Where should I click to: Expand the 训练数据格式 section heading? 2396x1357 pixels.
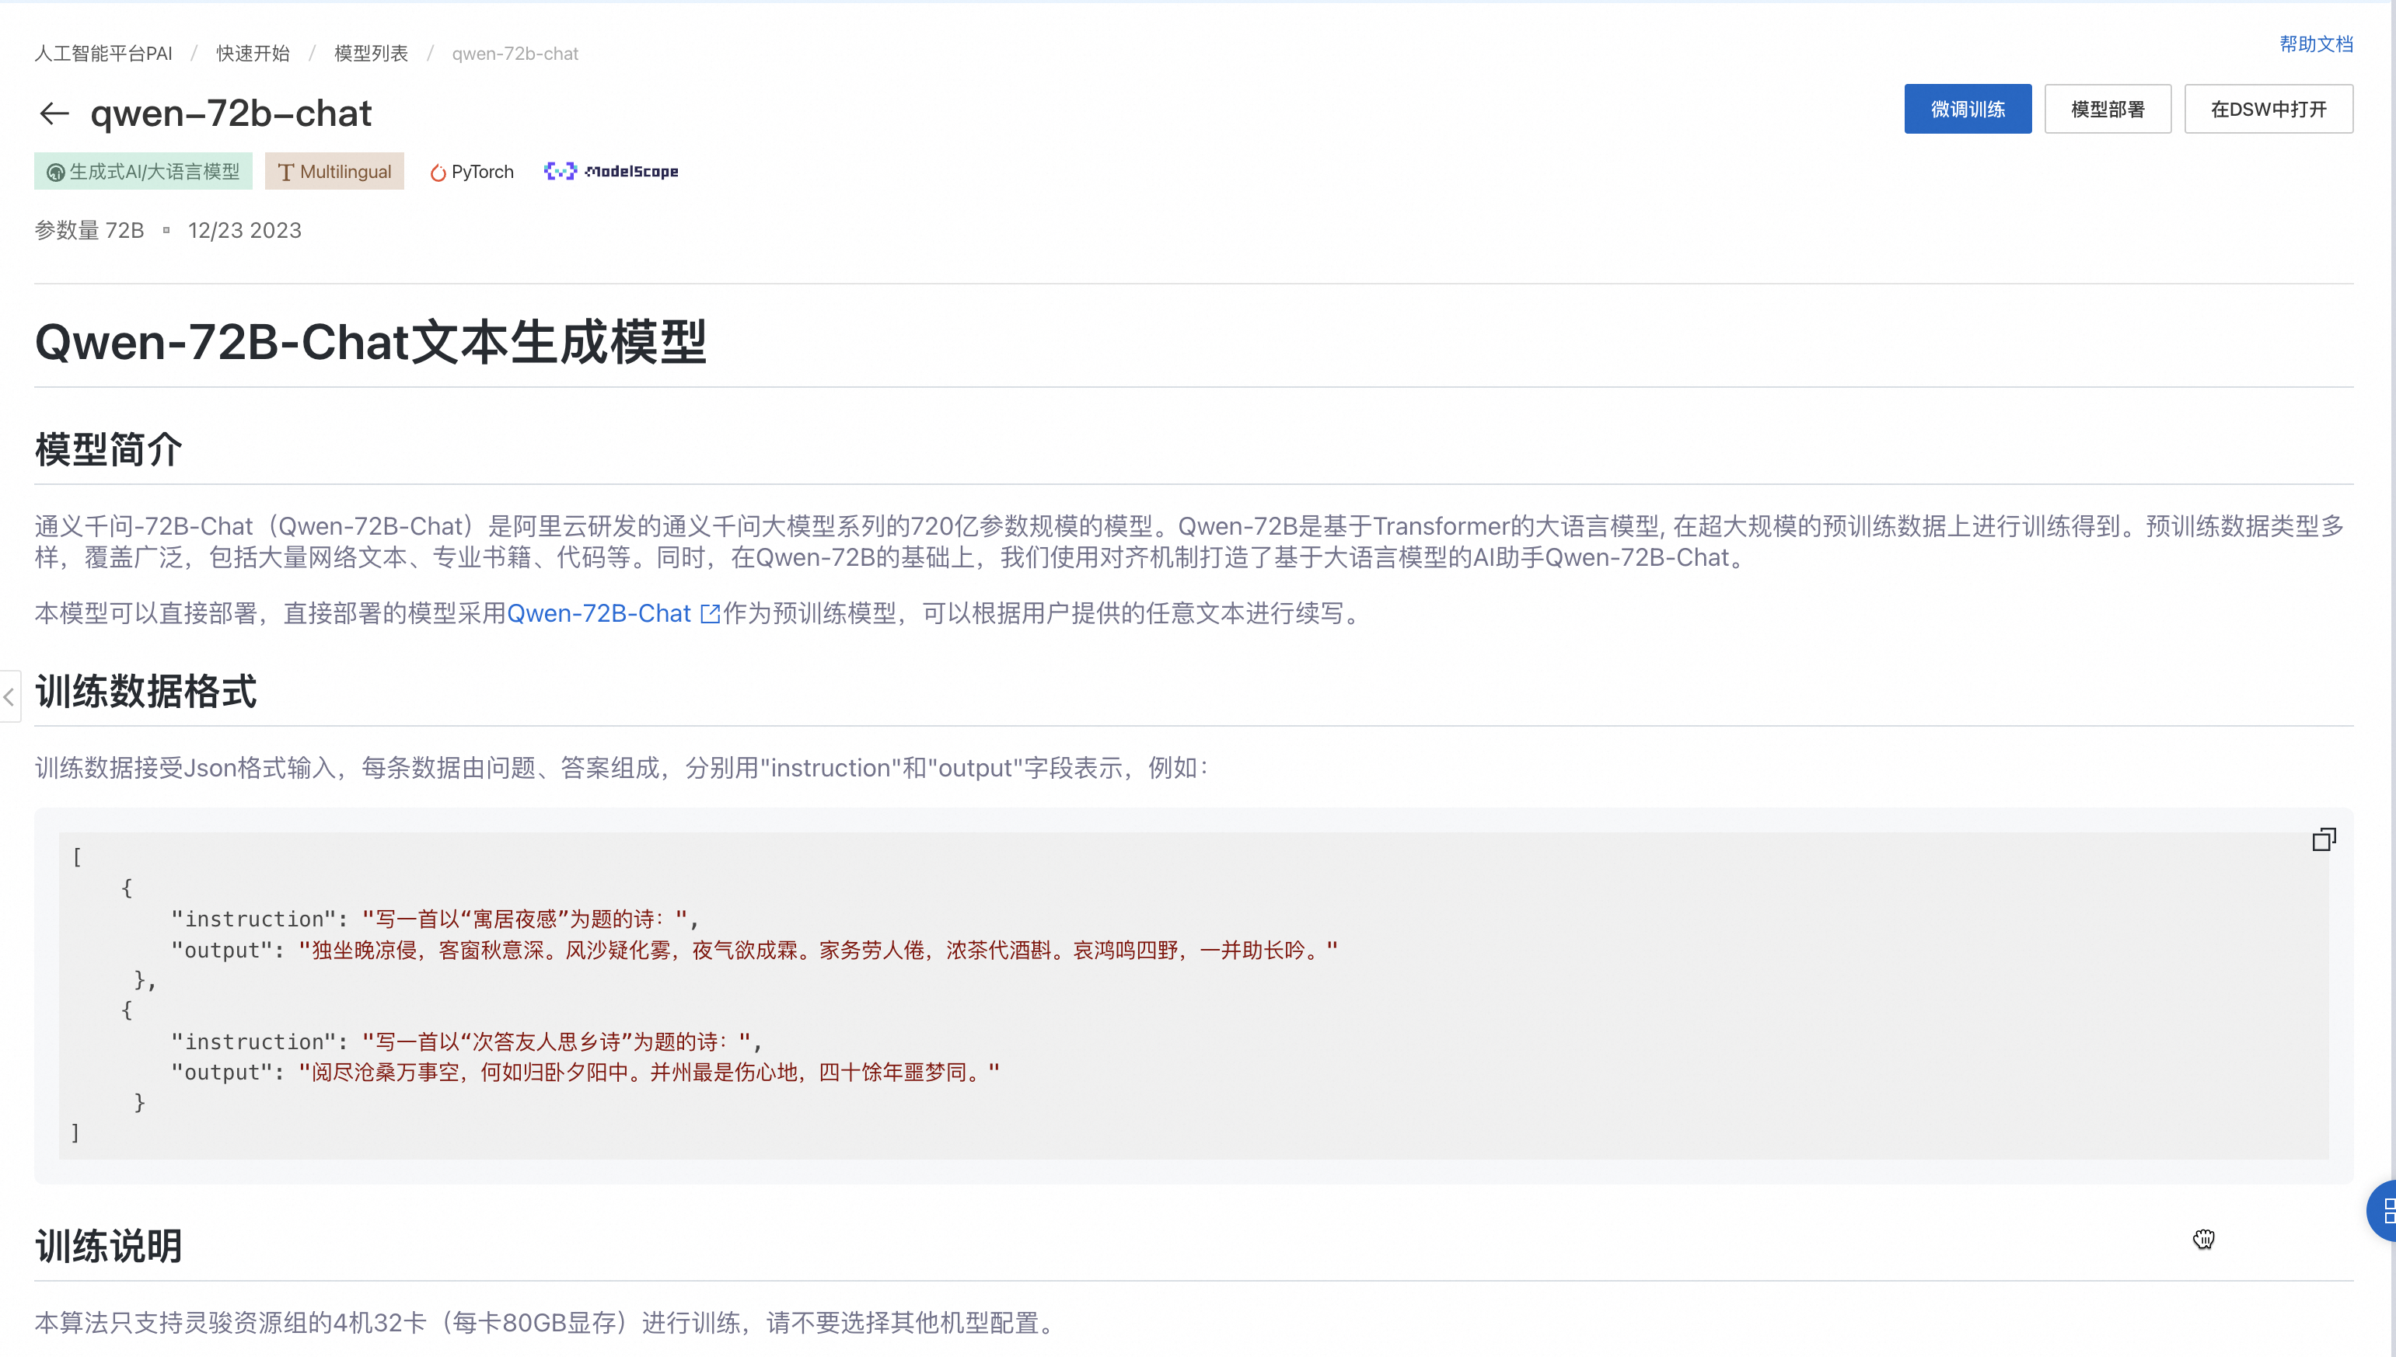click(145, 692)
